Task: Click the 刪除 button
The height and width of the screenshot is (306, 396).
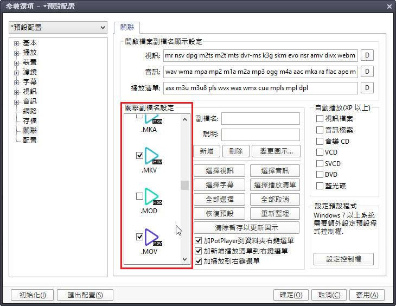Action: 236,151
